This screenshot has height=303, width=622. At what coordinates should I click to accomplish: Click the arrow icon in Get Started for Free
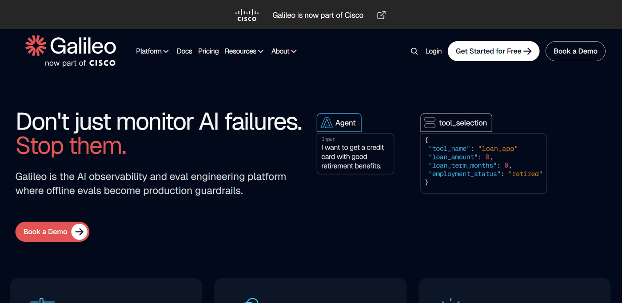pos(527,51)
